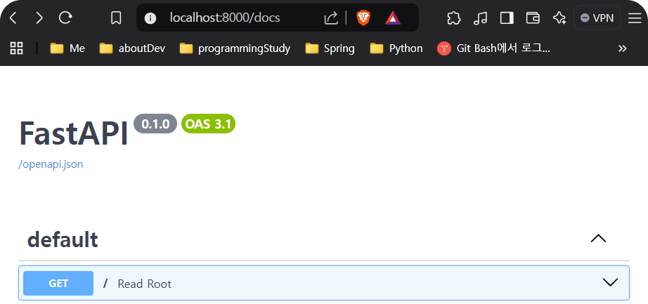The width and height of the screenshot is (648, 304).
Task: Click the FastAPI title
Action: pyautogui.click(x=74, y=133)
